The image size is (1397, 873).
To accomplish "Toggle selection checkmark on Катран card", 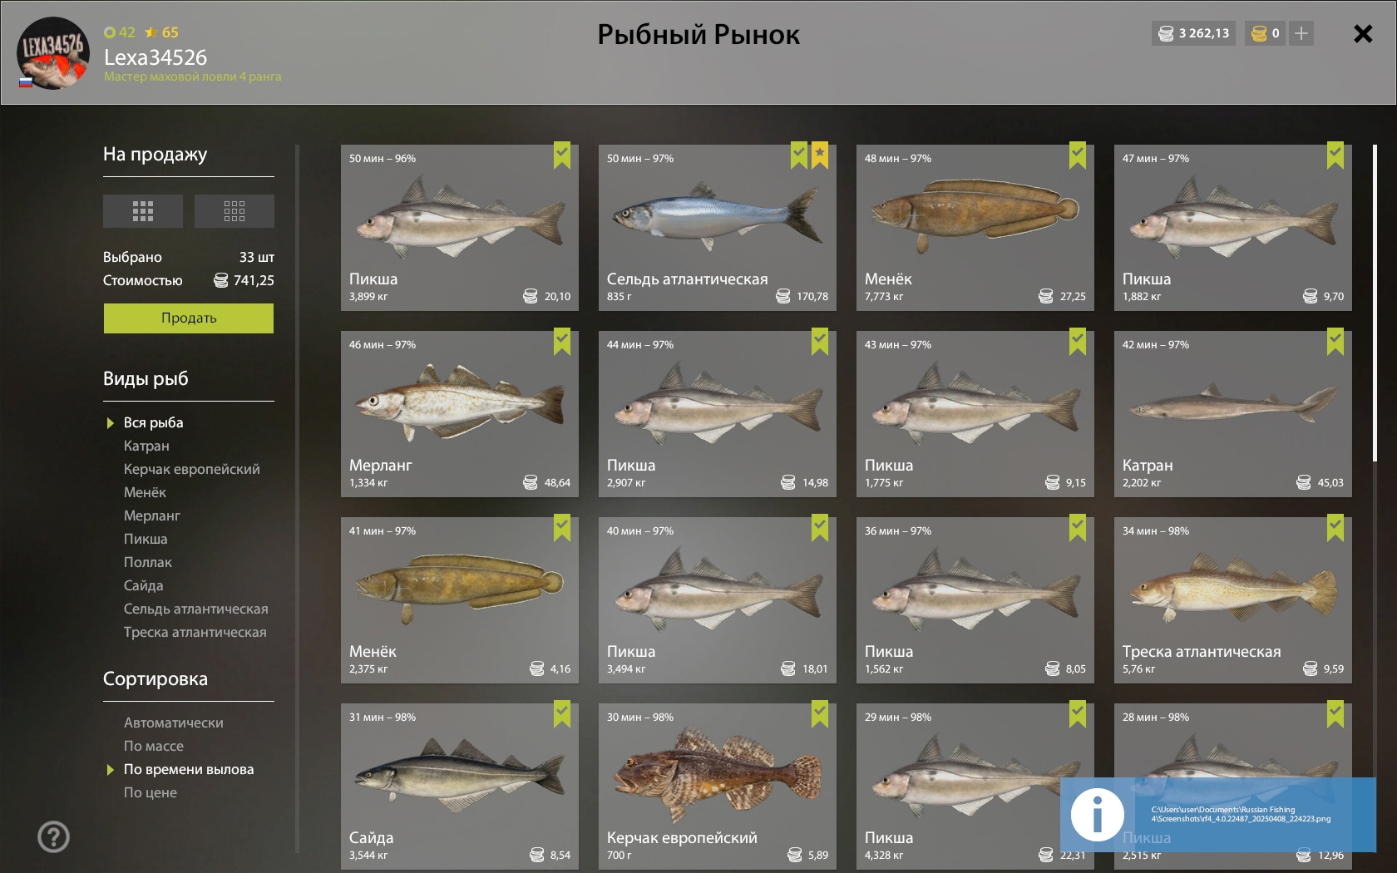I will [1335, 342].
